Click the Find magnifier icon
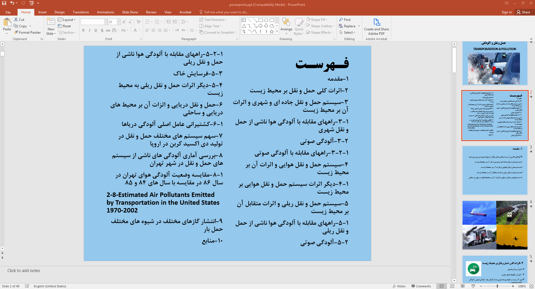535x289 pixels. click(341, 20)
